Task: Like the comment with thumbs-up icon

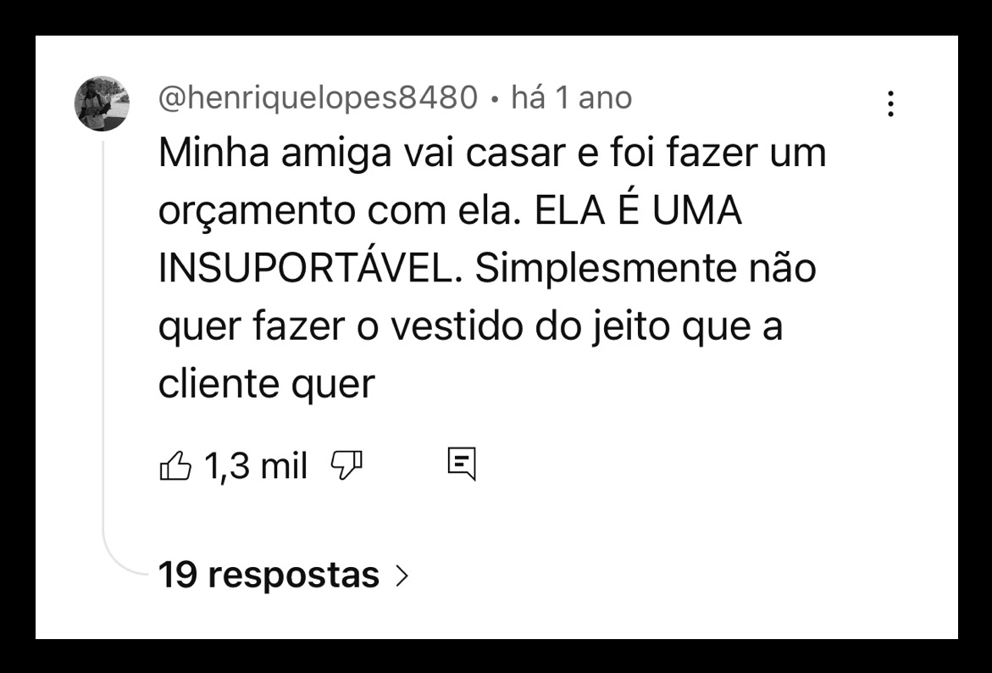Action: (x=175, y=465)
